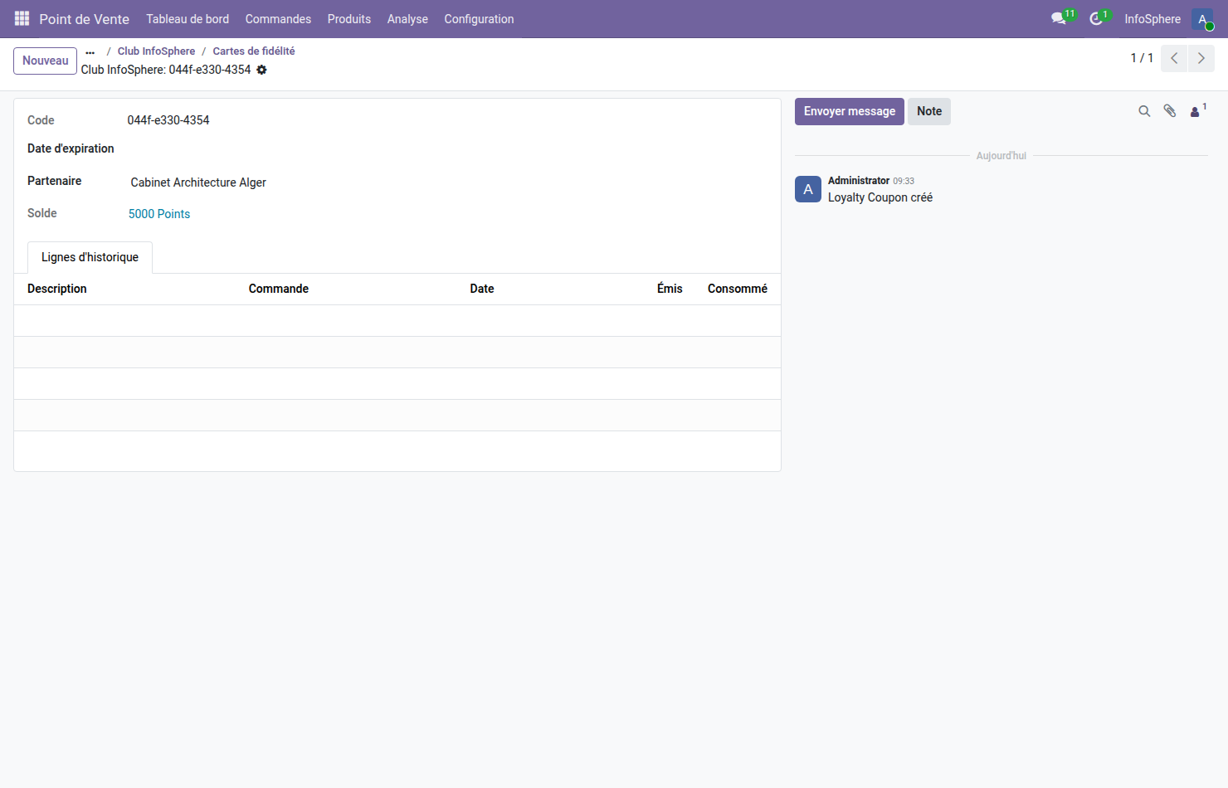Click the Envoyer message button
Screen dimensions: 1228x788
(849, 111)
